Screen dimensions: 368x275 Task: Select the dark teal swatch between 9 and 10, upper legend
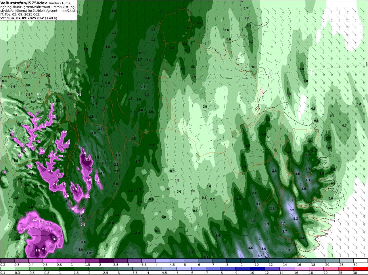pos(248,260)
